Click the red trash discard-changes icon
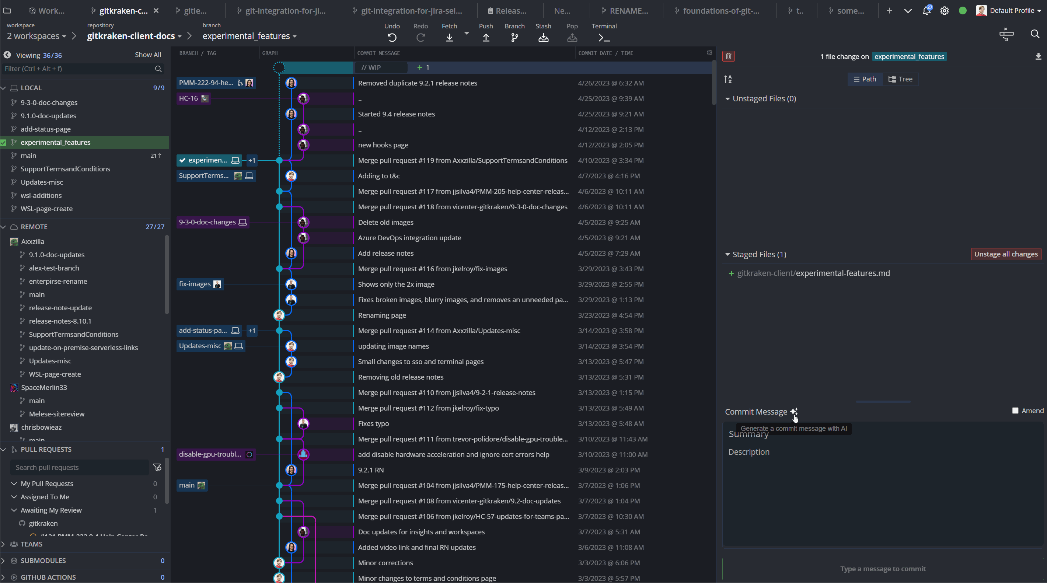This screenshot has height=583, width=1047. click(x=728, y=56)
